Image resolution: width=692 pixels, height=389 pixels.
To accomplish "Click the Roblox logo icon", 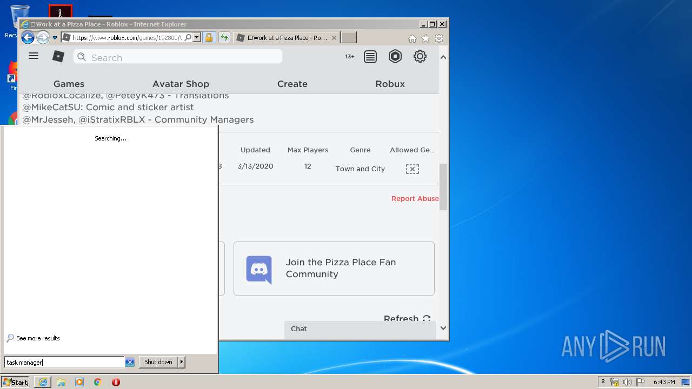I will [x=58, y=56].
